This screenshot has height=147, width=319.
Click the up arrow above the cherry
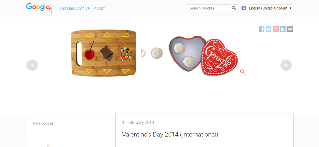tap(89, 34)
